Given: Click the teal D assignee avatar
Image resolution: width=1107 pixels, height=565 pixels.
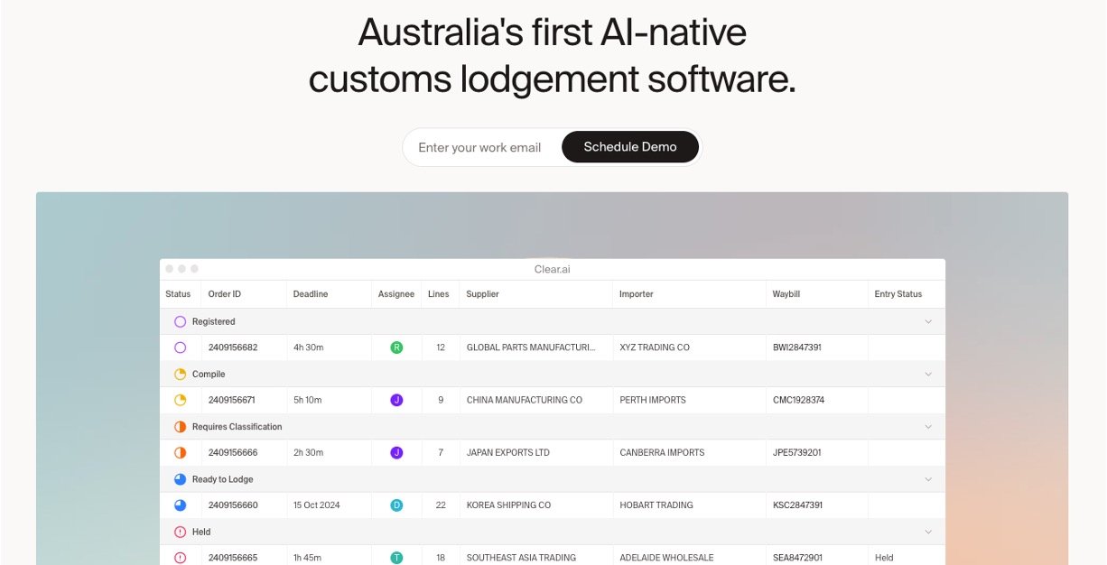Looking at the screenshot, I should click(x=395, y=505).
